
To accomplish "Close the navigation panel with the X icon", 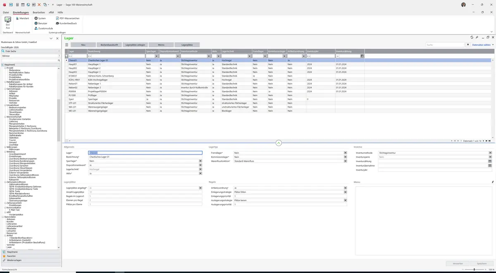I will click(57, 38).
